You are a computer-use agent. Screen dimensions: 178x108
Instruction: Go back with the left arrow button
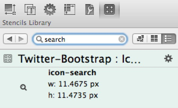point(9,39)
